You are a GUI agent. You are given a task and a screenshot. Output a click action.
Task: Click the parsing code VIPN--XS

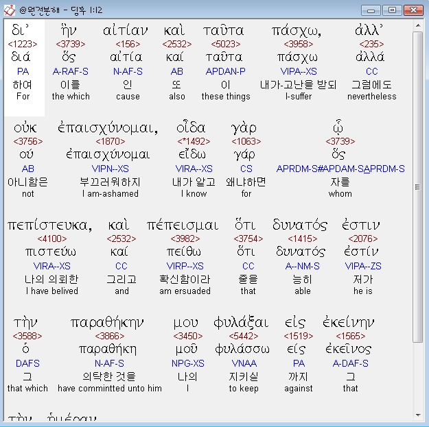pyautogui.click(x=111, y=169)
